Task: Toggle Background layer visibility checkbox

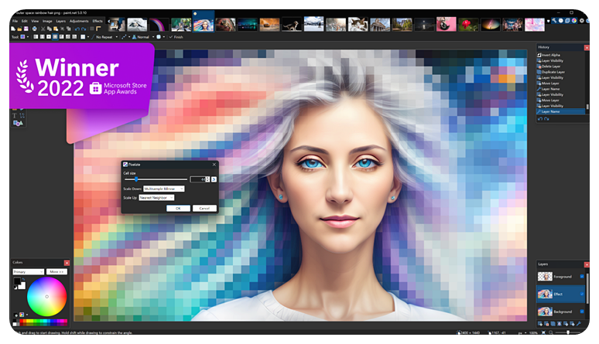Action: click(x=582, y=312)
